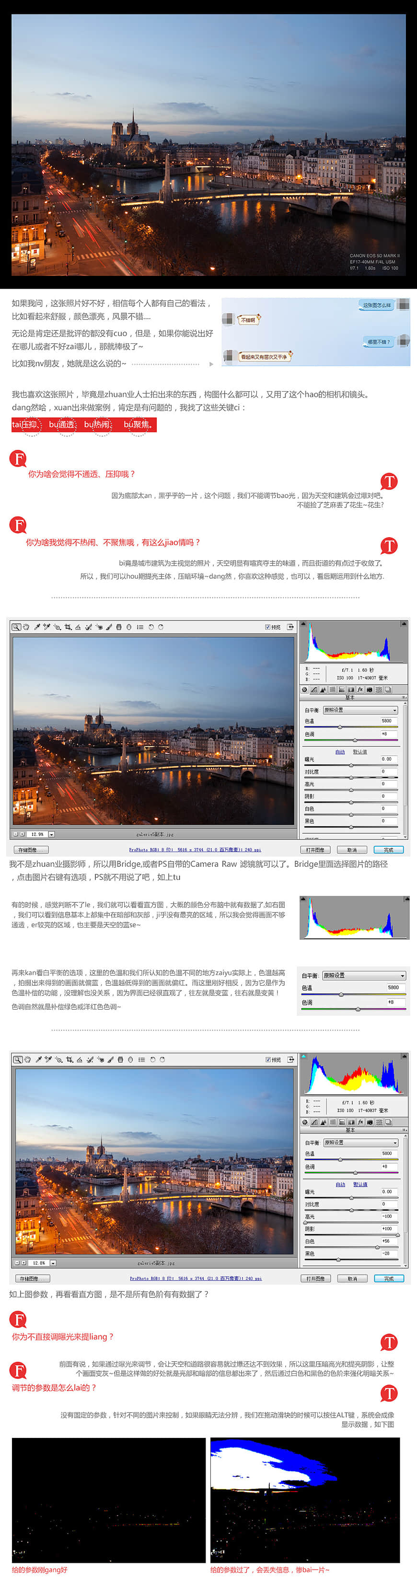This screenshot has width=417, height=1587.
Task: Click 完成 button in second Camera Raw window
Action: coord(389,1279)
